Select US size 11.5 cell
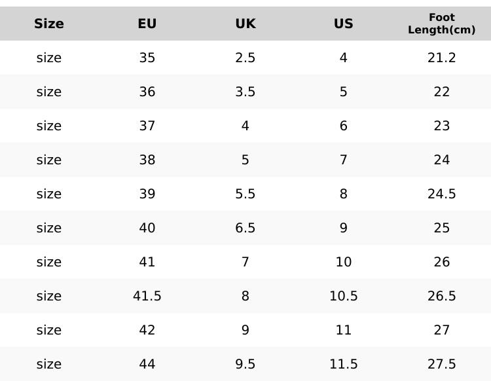Screen dimensions: 491x381 coord(344,364)
